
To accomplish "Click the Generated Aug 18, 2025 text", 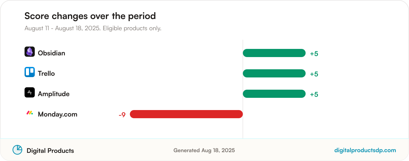I will (204, 150).
